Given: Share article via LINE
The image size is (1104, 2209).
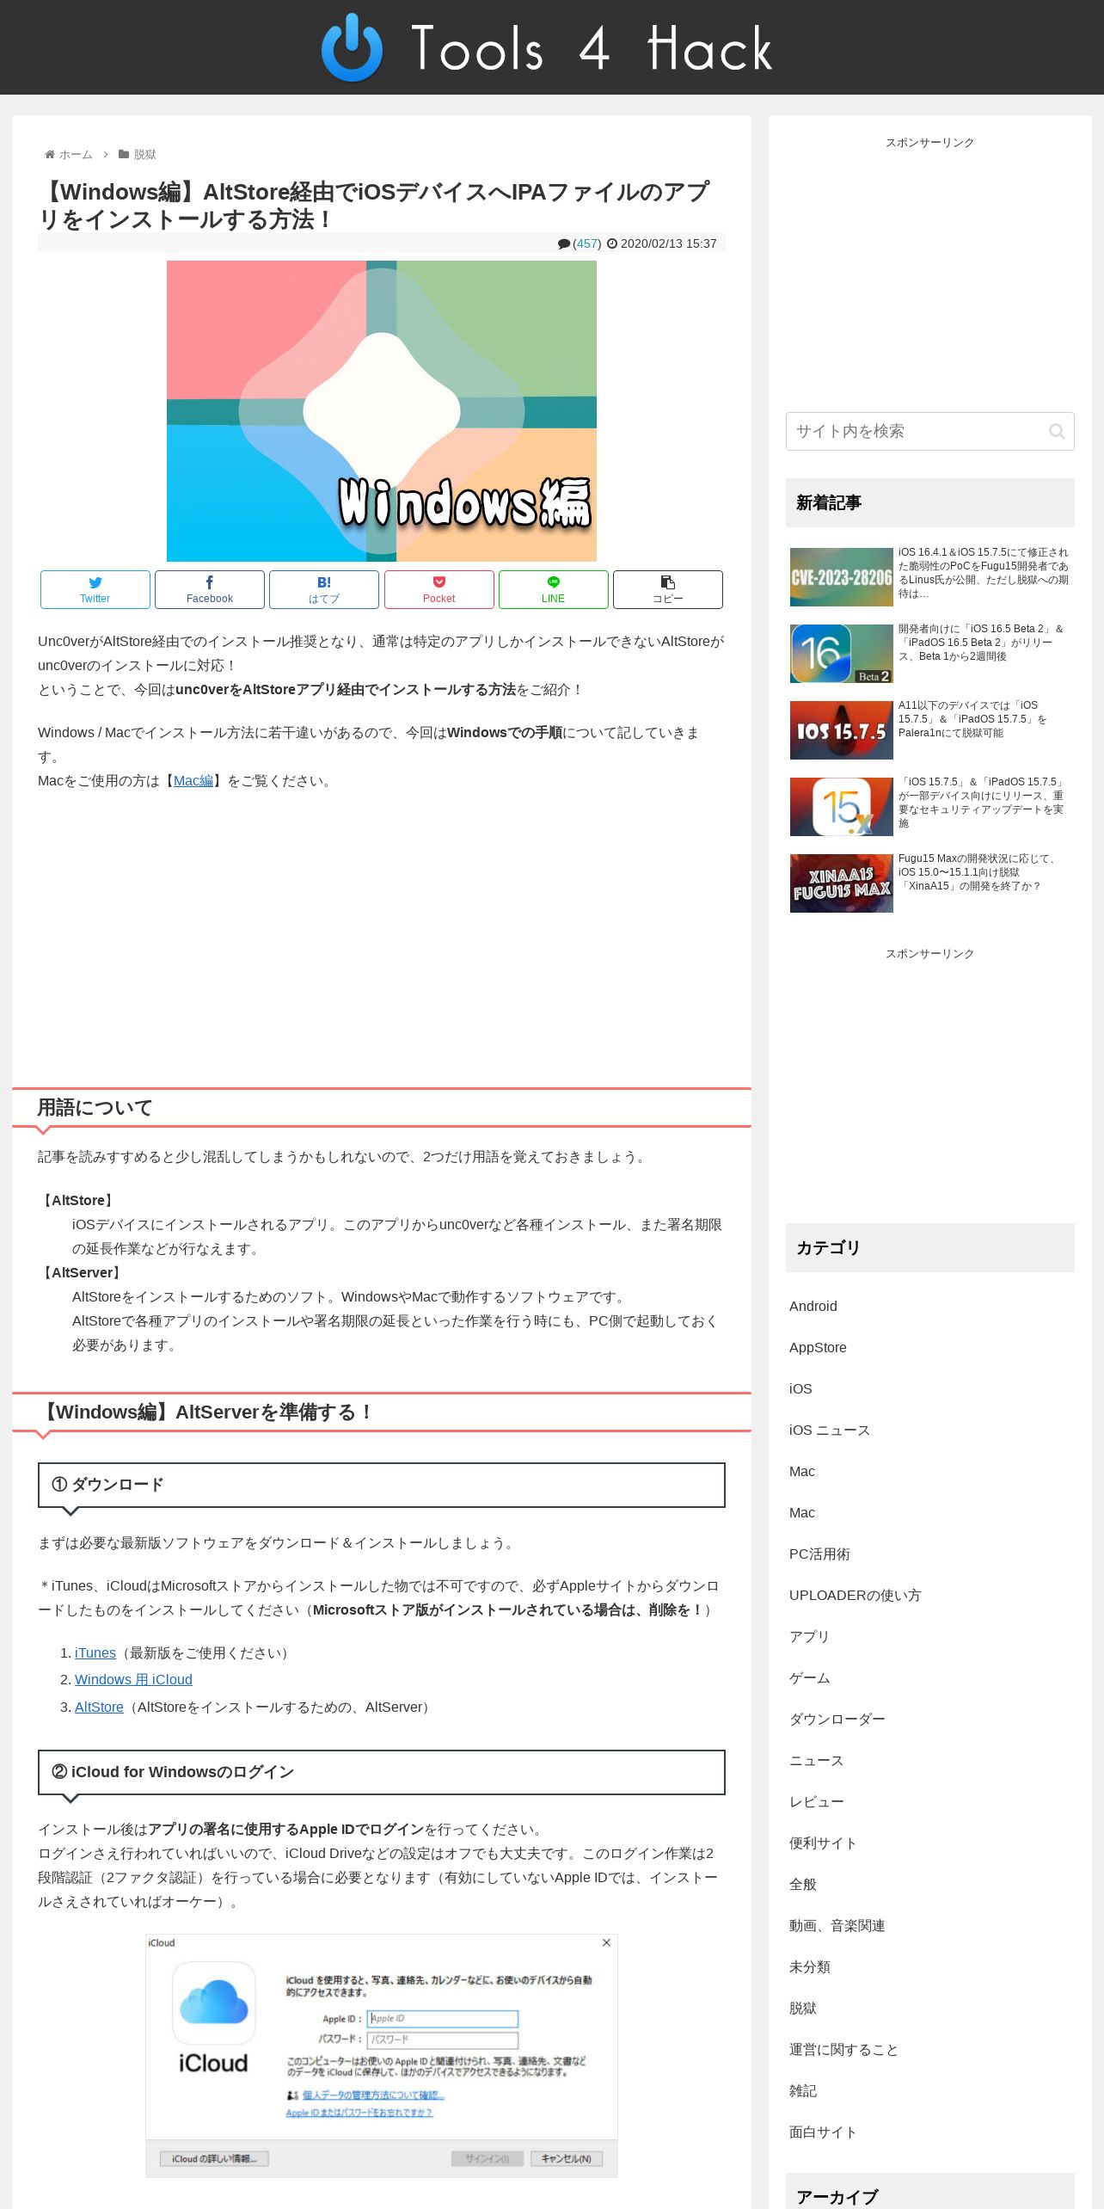Looking at the screenshot, I should pos(554,589).
